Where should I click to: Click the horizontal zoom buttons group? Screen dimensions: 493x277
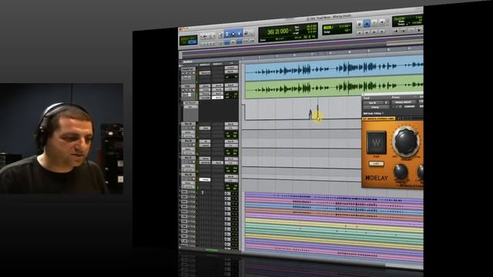pyautogui.click(x=207, y=36)
